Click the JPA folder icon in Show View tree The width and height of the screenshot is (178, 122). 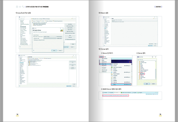tap(140, 64)
